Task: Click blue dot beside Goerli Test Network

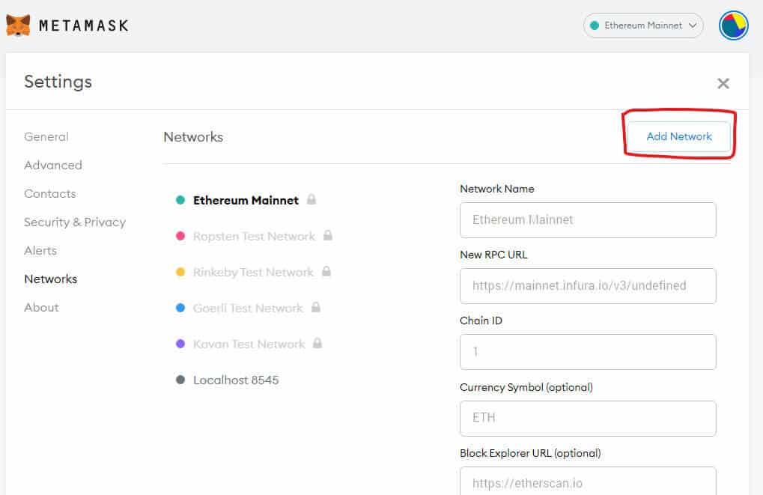Action: pos(180,308)
